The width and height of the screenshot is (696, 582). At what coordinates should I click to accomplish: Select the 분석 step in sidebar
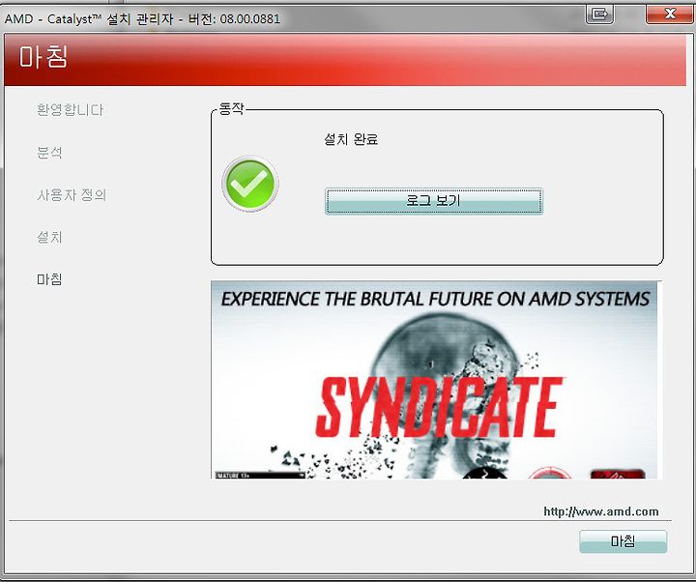pos(49,153)
